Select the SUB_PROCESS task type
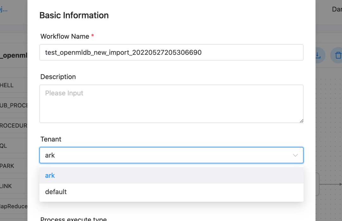 (14, 105)
